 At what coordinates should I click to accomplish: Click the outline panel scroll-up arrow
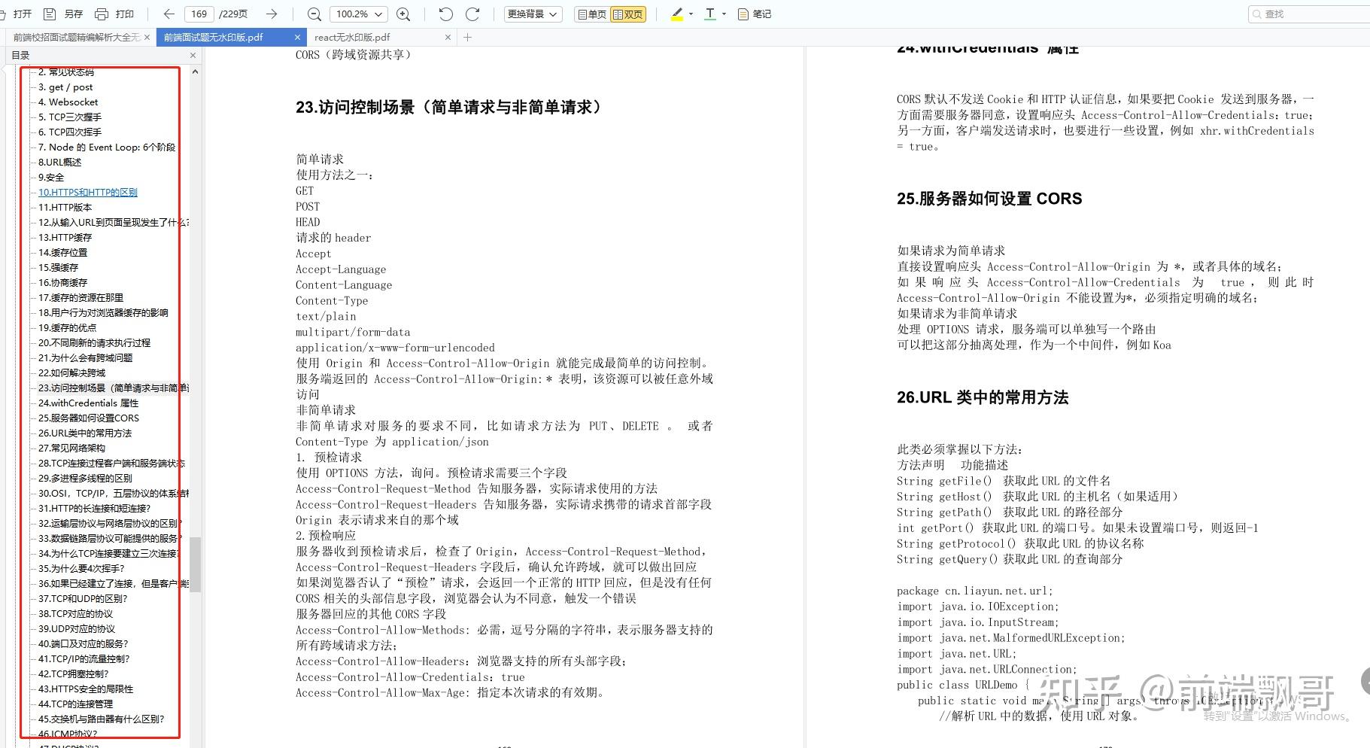[195, 72]
